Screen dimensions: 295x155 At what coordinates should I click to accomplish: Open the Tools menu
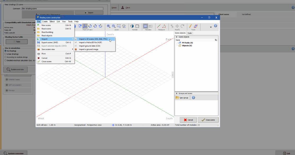pos(70,22)
